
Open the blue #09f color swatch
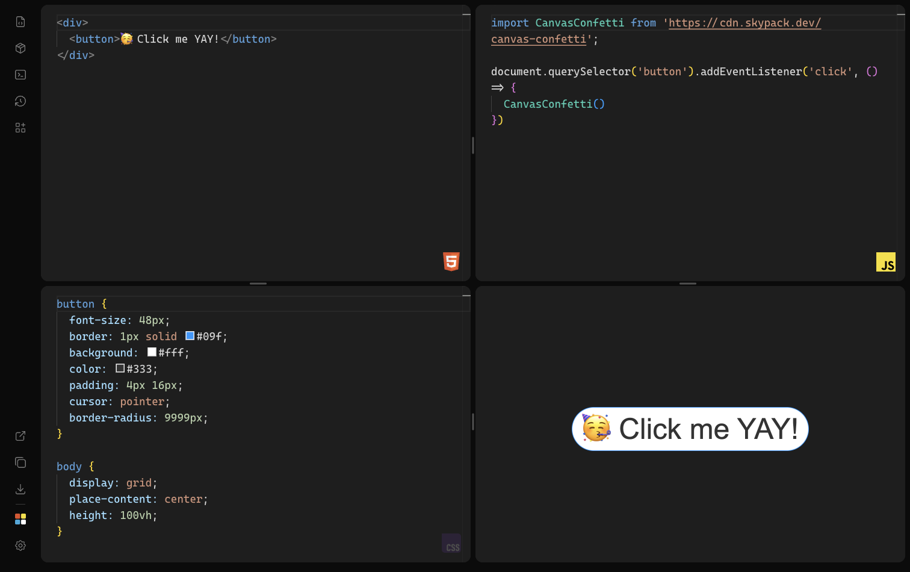[190, 336]
